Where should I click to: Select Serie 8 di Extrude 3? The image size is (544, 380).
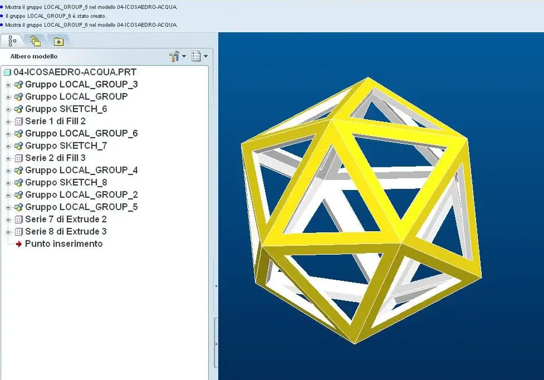click(66, 232)
